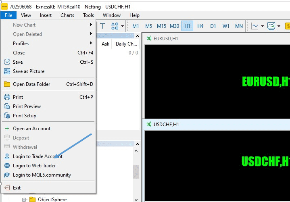
Task: Click the Print Preview icon
Action: (7, 106)
